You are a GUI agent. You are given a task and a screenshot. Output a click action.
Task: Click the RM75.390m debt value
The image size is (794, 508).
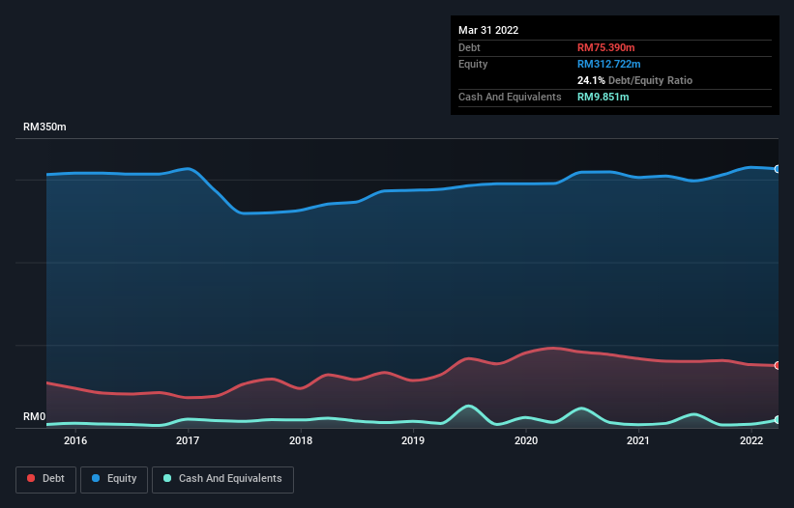coord(605,47)
